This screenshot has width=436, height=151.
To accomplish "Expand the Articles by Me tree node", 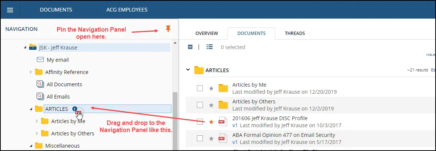I will click(x=37, y=121).
